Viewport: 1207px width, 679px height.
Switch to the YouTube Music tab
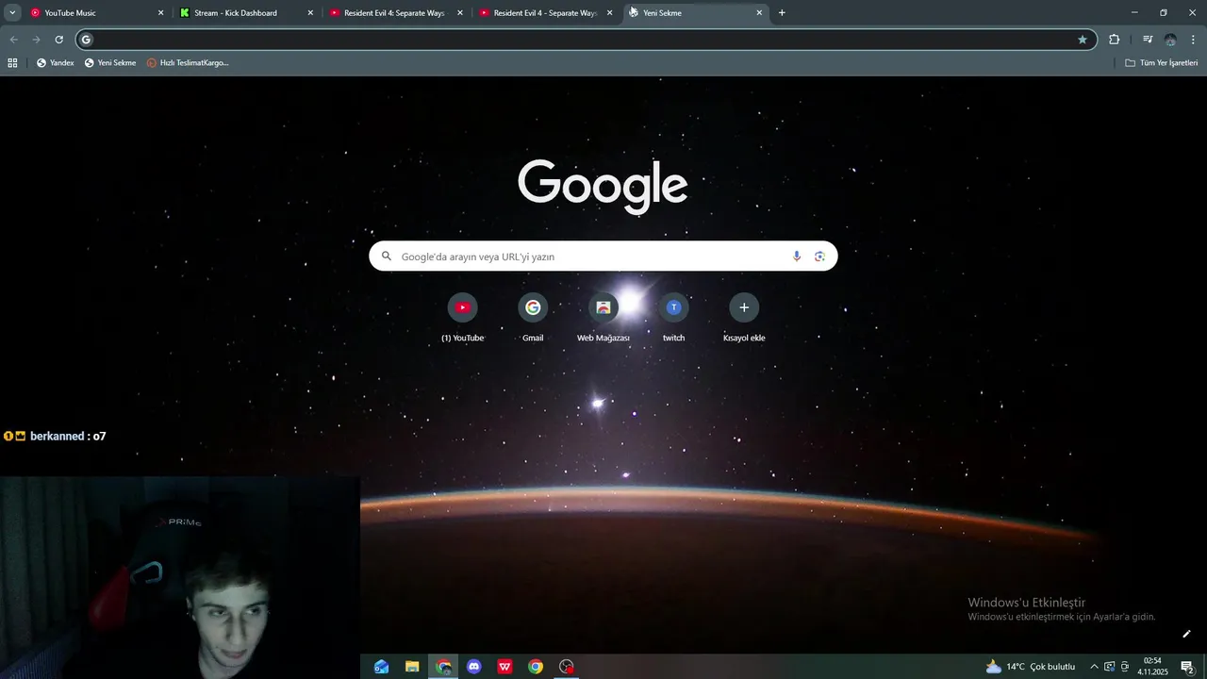point(94,13)
